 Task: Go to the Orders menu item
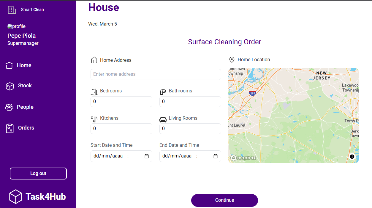tap(26, 128)
